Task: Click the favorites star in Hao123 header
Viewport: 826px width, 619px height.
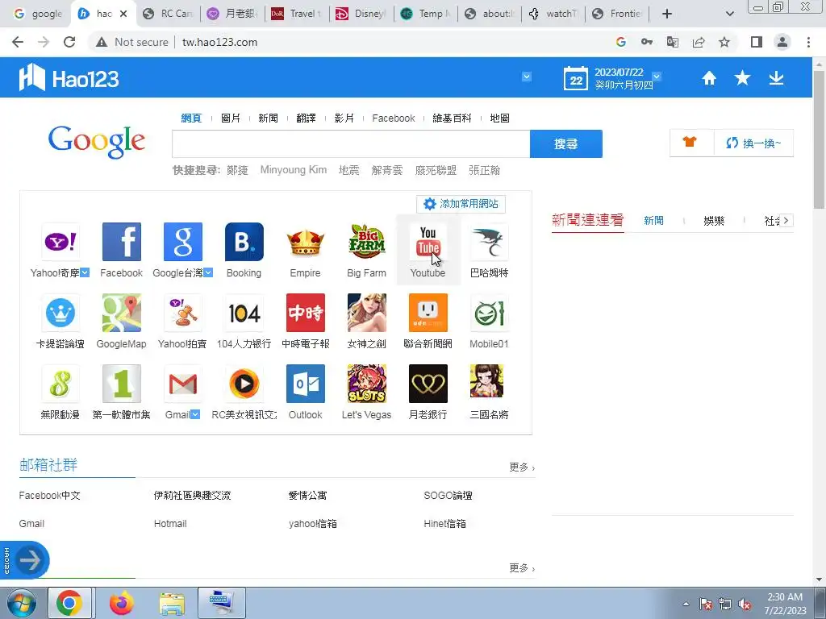Action: coord(742,78)
